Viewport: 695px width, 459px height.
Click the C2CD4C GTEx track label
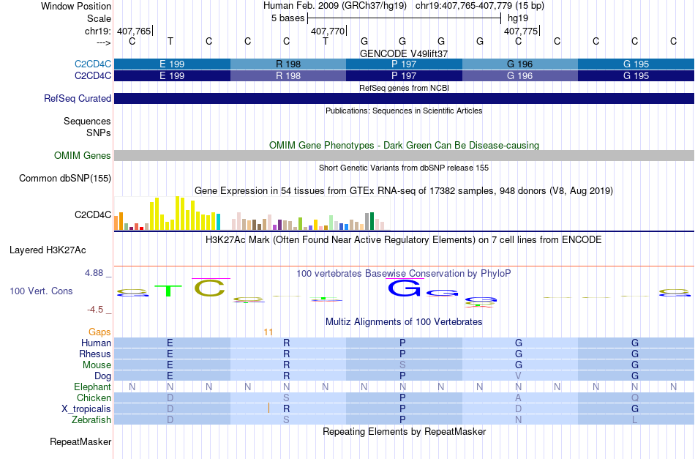[x=93, y=214]
